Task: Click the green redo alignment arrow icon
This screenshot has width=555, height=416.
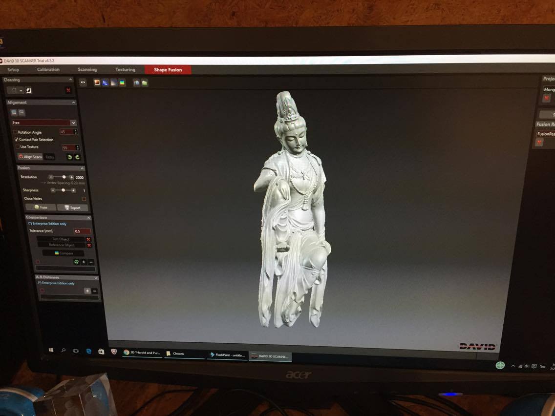Action: click(77, 157)
